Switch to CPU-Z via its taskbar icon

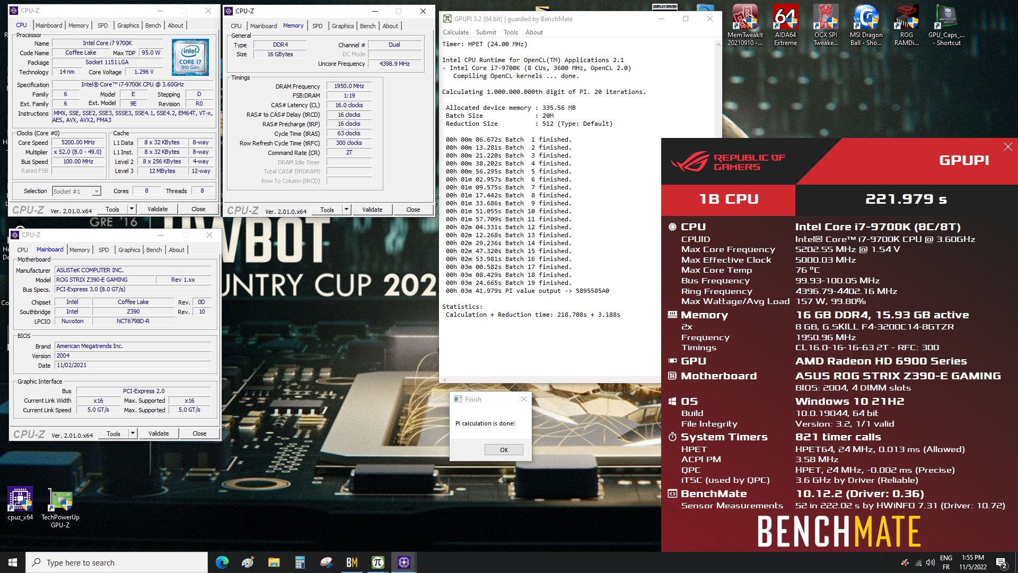pos(403,562)
